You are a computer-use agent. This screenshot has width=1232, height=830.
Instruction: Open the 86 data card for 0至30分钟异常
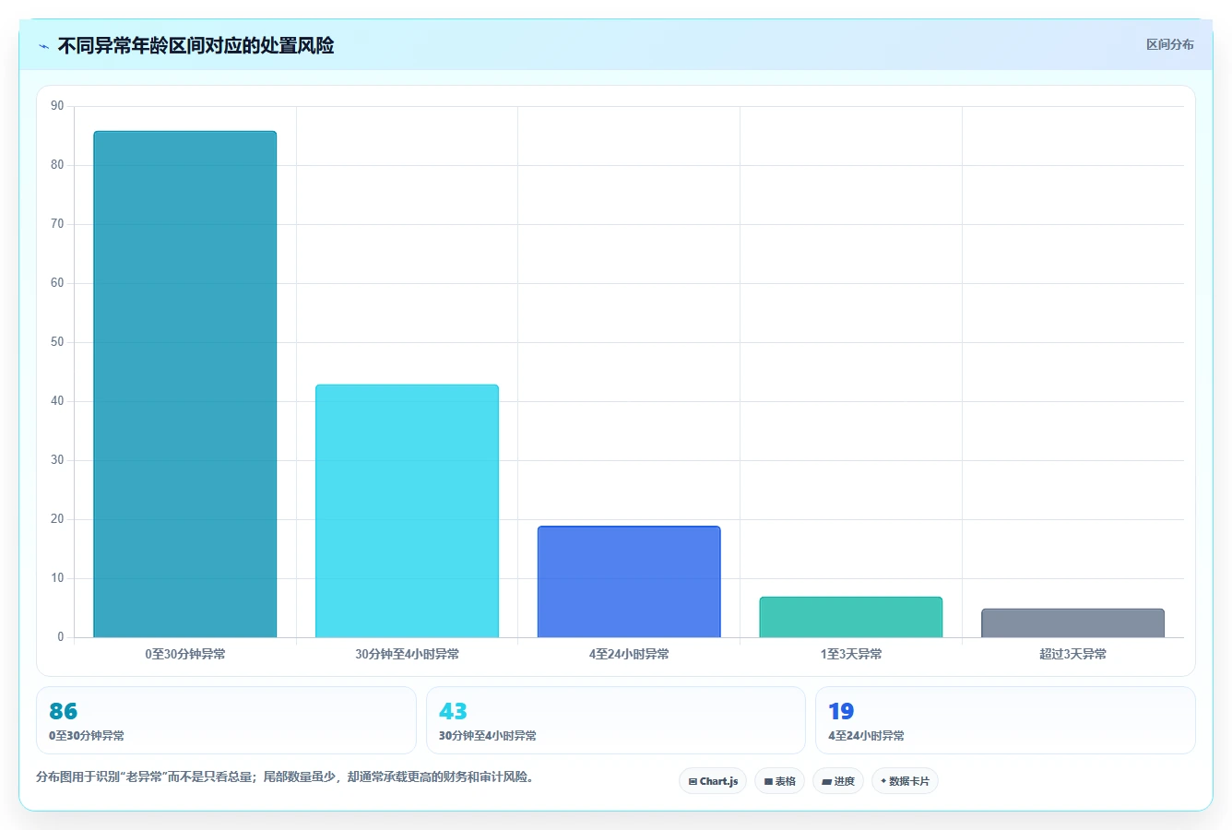pyautogui.click(x=226, y=720)
